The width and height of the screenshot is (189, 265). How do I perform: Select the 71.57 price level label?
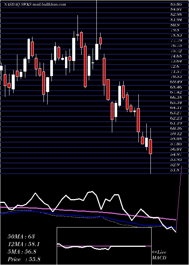click(x=176, y=72)
